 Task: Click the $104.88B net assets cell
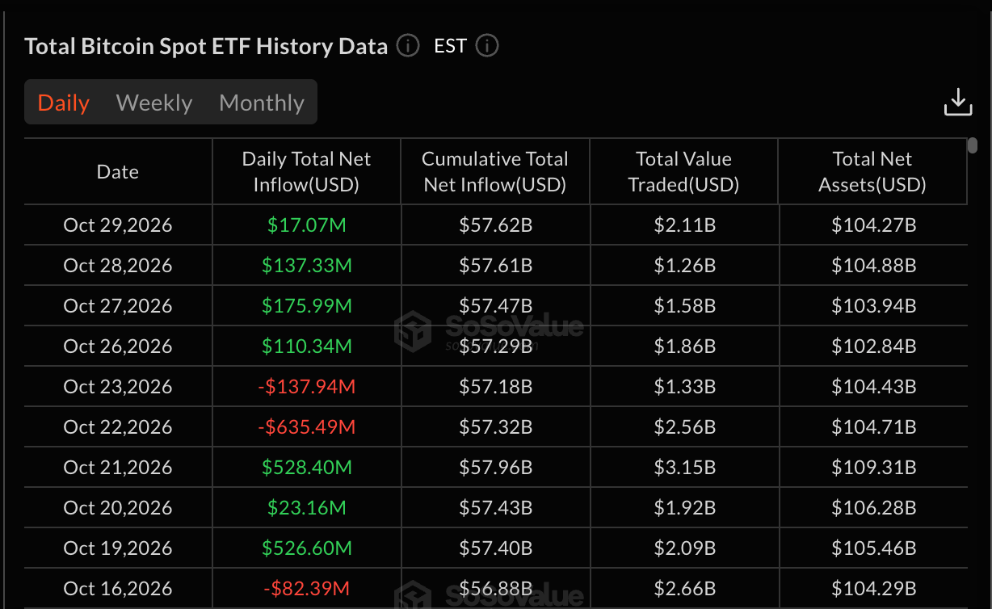point(874,265)
